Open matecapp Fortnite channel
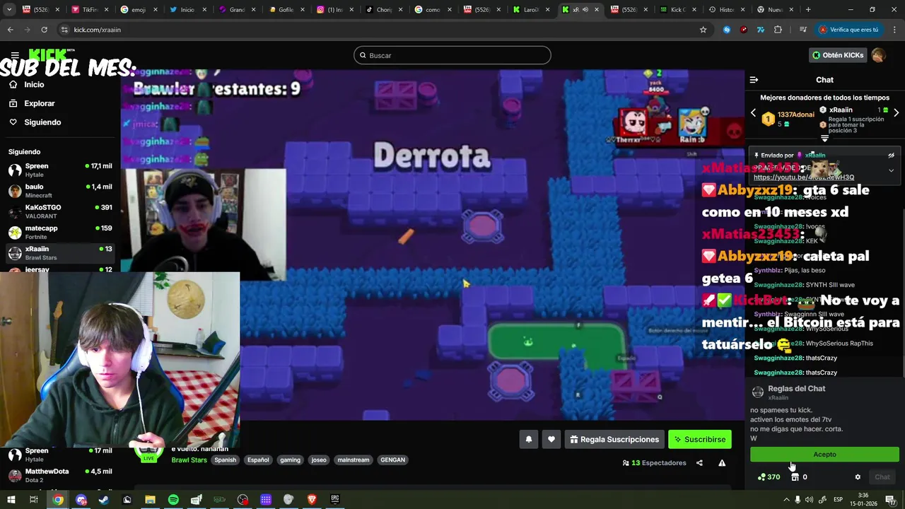 click(60, 232)
